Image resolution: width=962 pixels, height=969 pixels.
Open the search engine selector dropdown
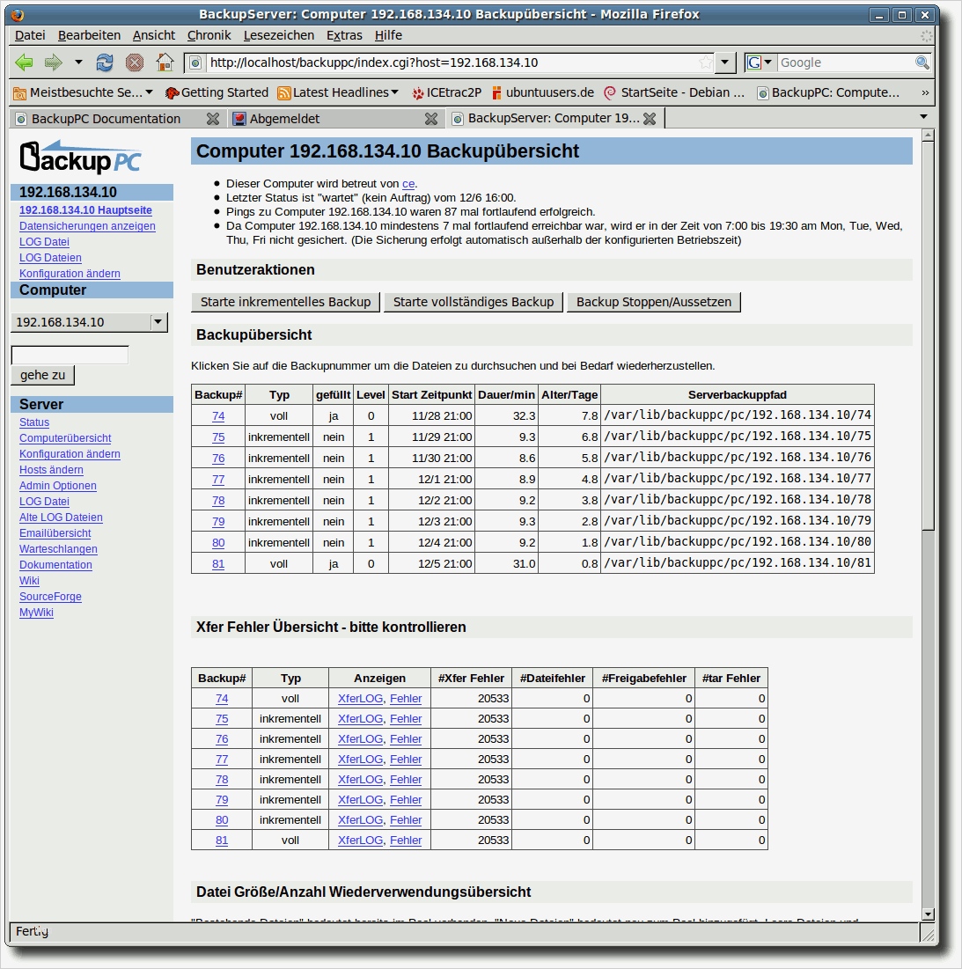[x=760, y=62]
